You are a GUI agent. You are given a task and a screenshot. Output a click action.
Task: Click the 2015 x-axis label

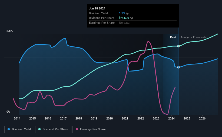click(x=32, y=118)
